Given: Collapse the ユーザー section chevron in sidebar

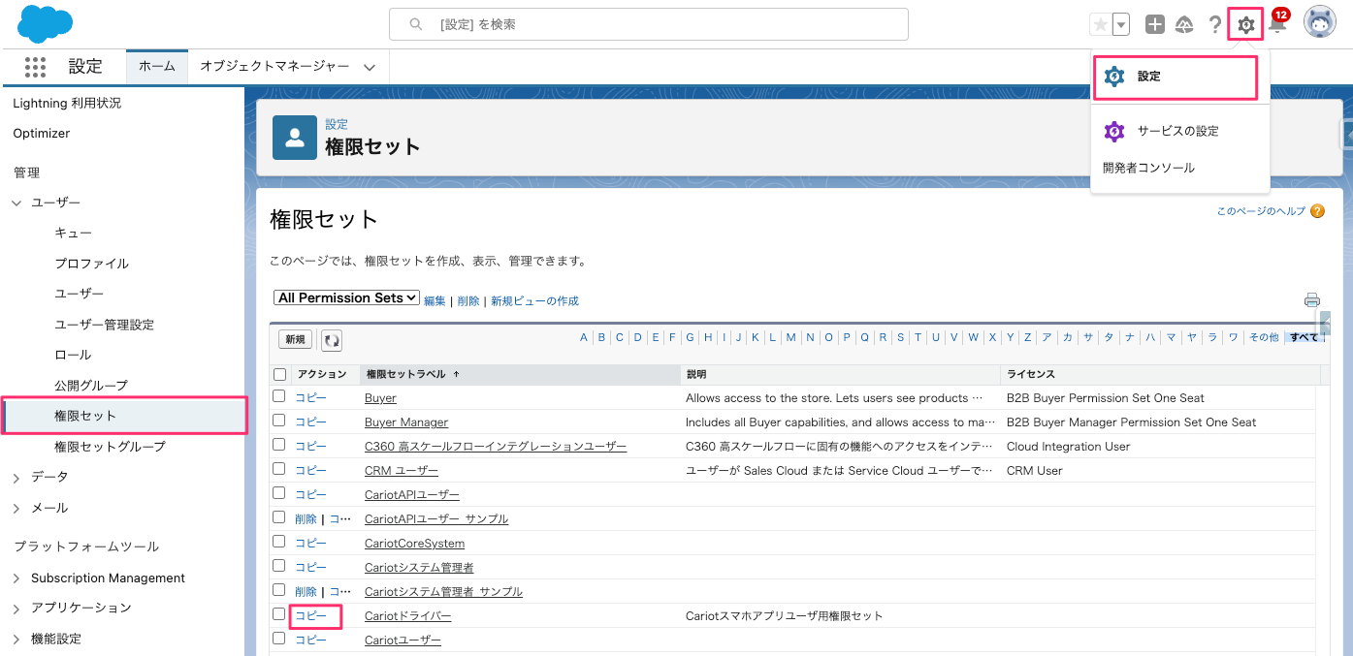Looking at the screenshot, I should click(16, 203).
